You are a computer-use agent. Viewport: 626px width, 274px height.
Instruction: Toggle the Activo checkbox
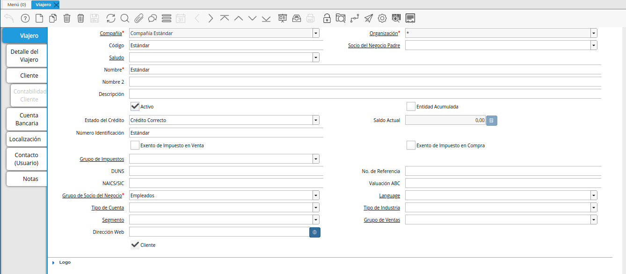pyautogui.click(x=135, y=107)
